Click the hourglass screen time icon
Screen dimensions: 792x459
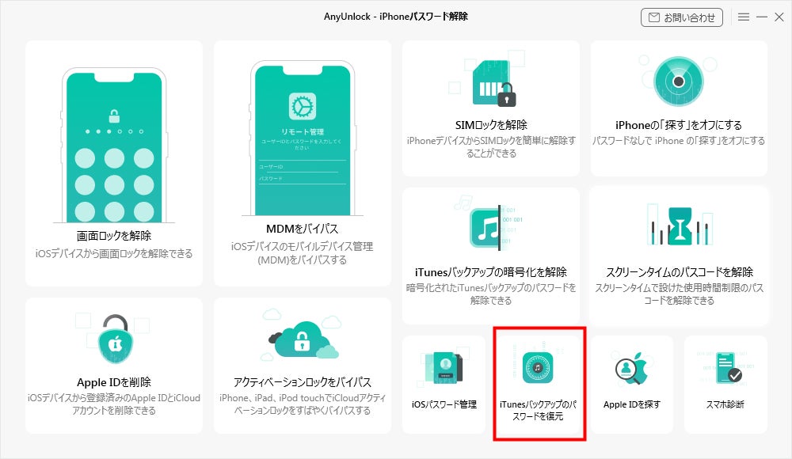(680, 226)
